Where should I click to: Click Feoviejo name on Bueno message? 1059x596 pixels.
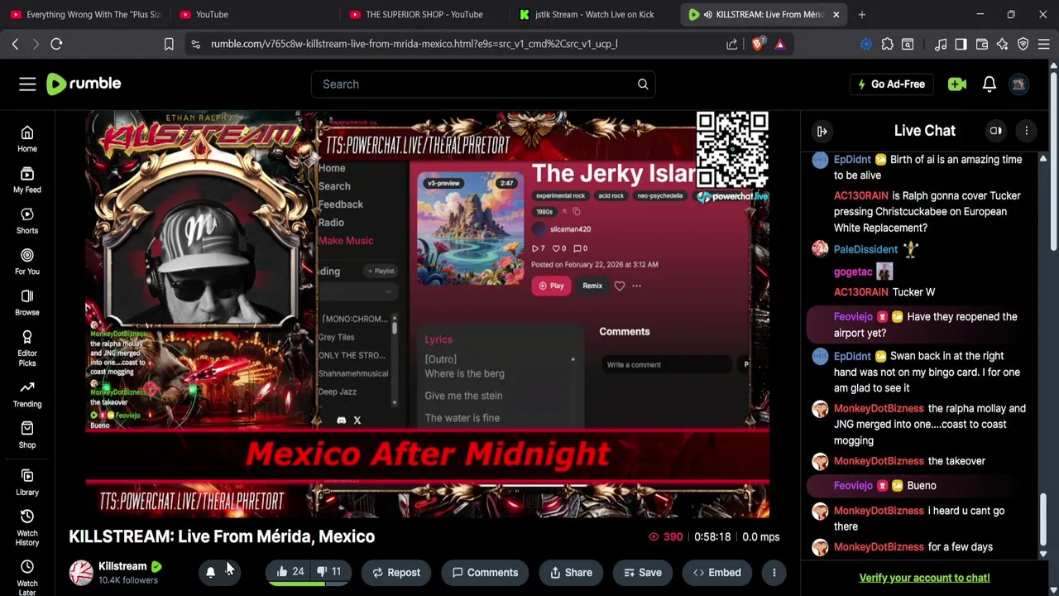853,486
